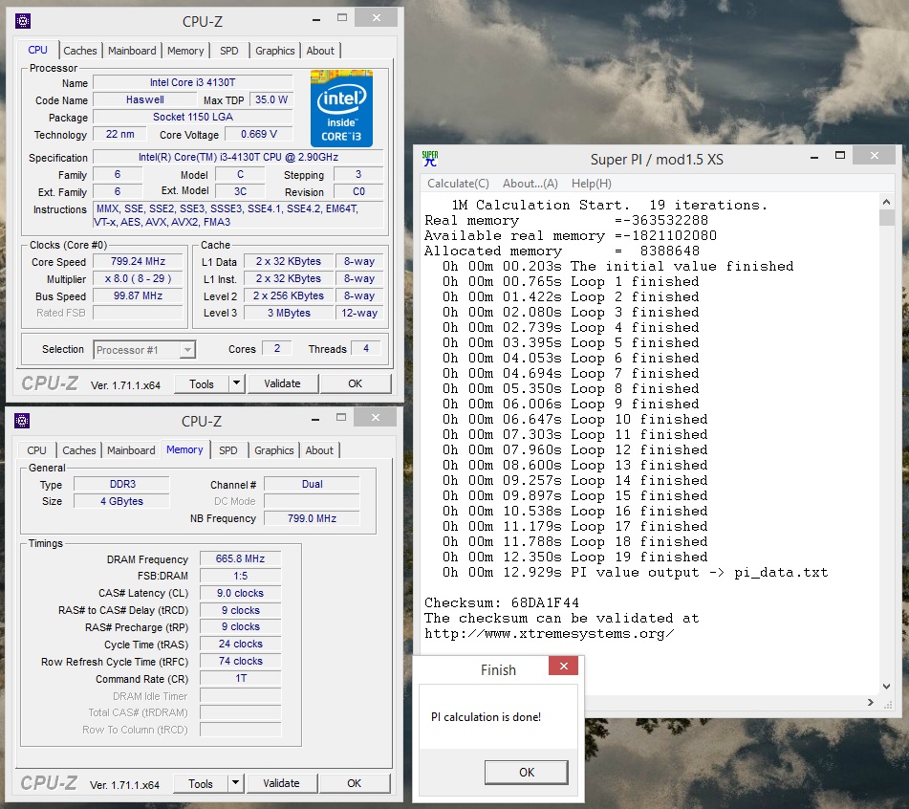Click the Bus Speed value 99.87 MHz
This screenshot has width=909, height=809.
(138, 295)
